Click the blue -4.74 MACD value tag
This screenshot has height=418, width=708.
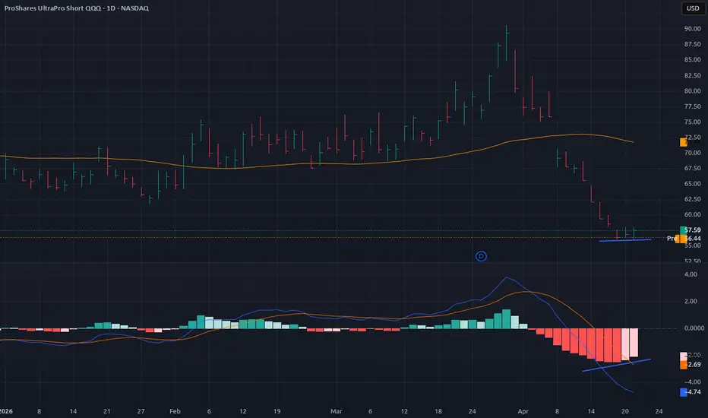click(691, 392)
